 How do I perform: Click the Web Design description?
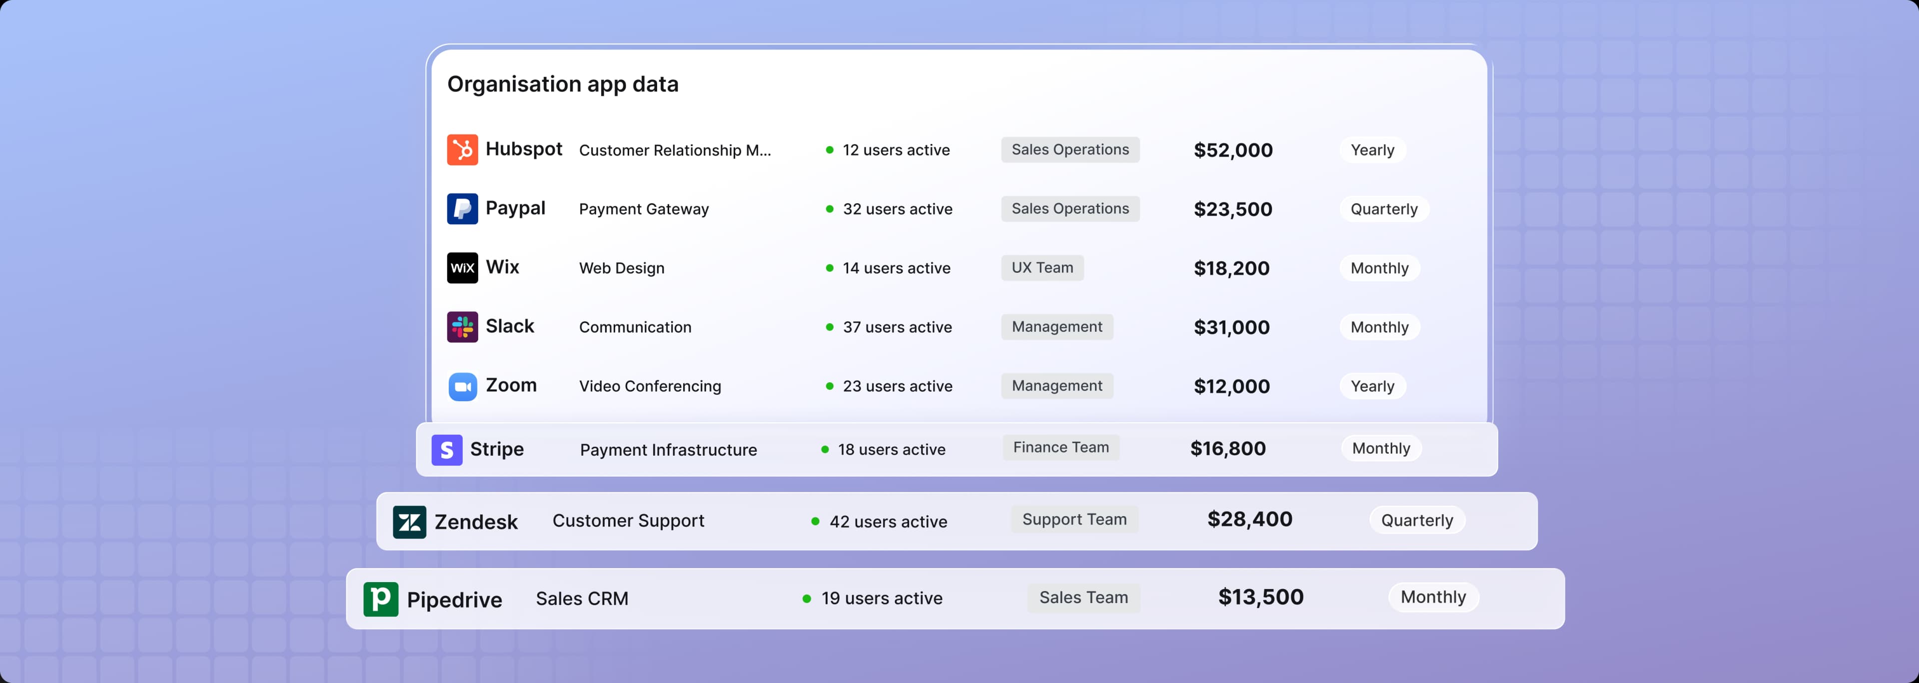pos(621,268)
